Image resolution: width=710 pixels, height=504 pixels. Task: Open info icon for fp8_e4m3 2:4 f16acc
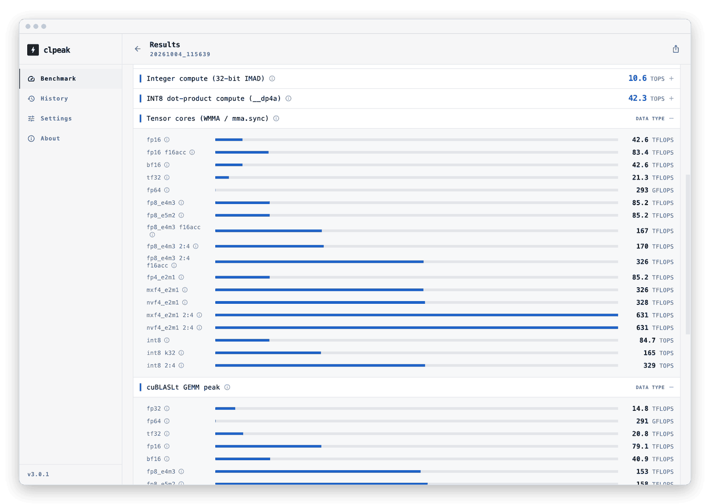click(174, 266)
